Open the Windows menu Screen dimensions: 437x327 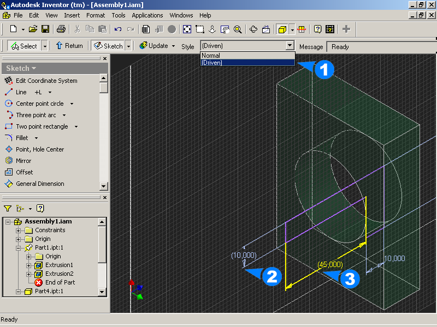point(181,15)
